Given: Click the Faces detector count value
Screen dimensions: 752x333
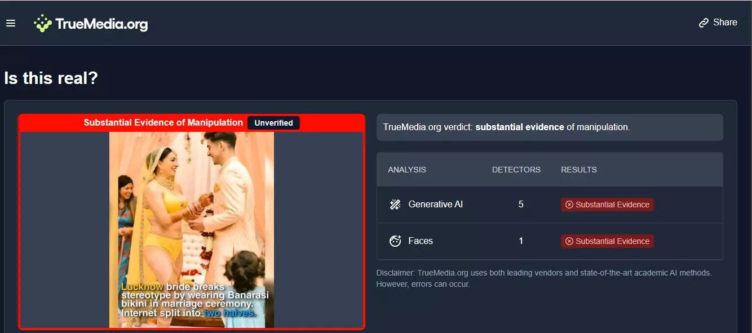Looking at the screenshot, I should pyautogui.click(x=520, y=241).
